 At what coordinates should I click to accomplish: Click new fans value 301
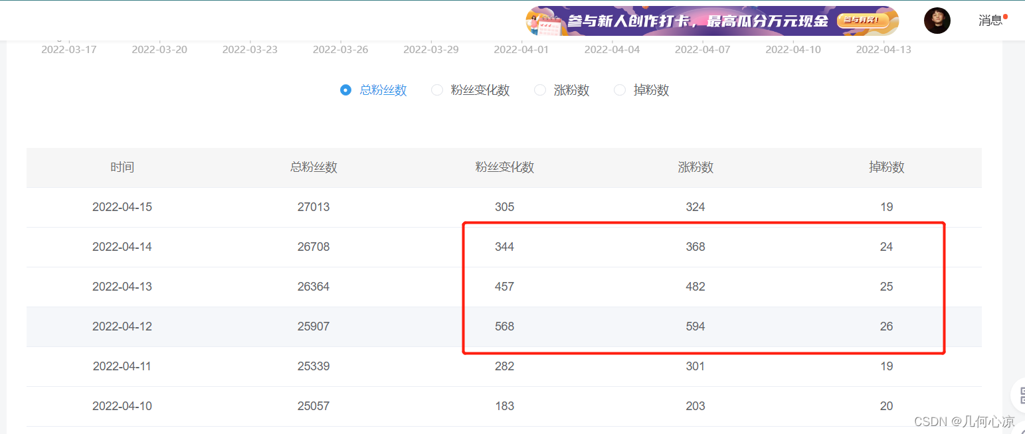point(696,366)
